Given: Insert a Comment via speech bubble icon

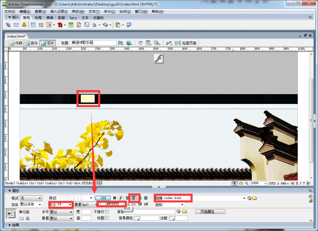Looking at the screenshot, I should pos(87,25).
